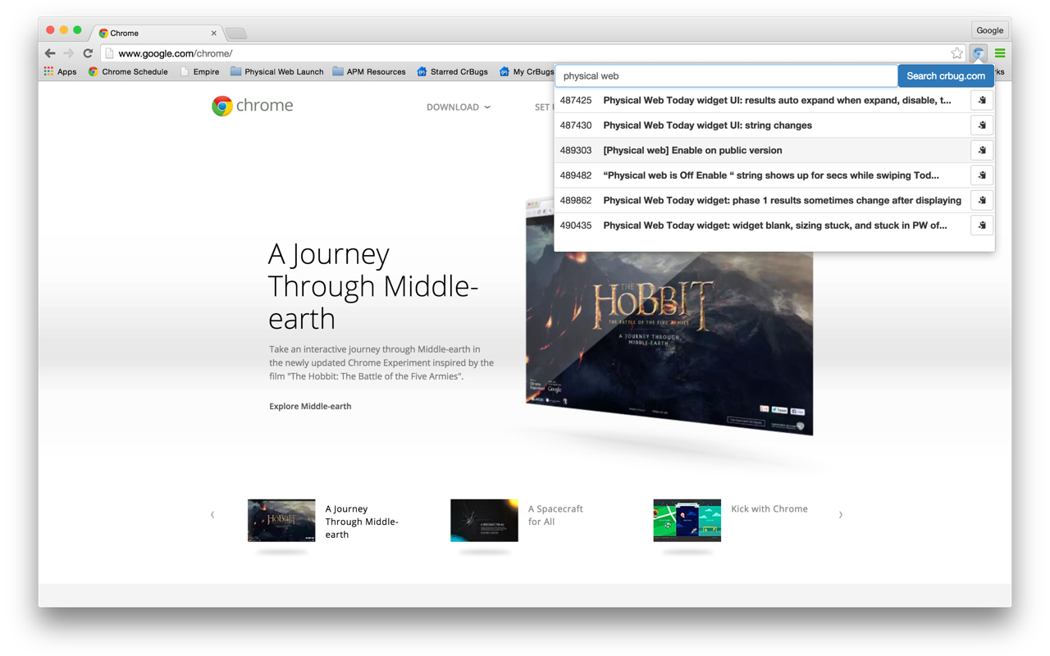Copy icon for bug 489862
This screenshot has height=656, width=1050.
coord(982,200)
